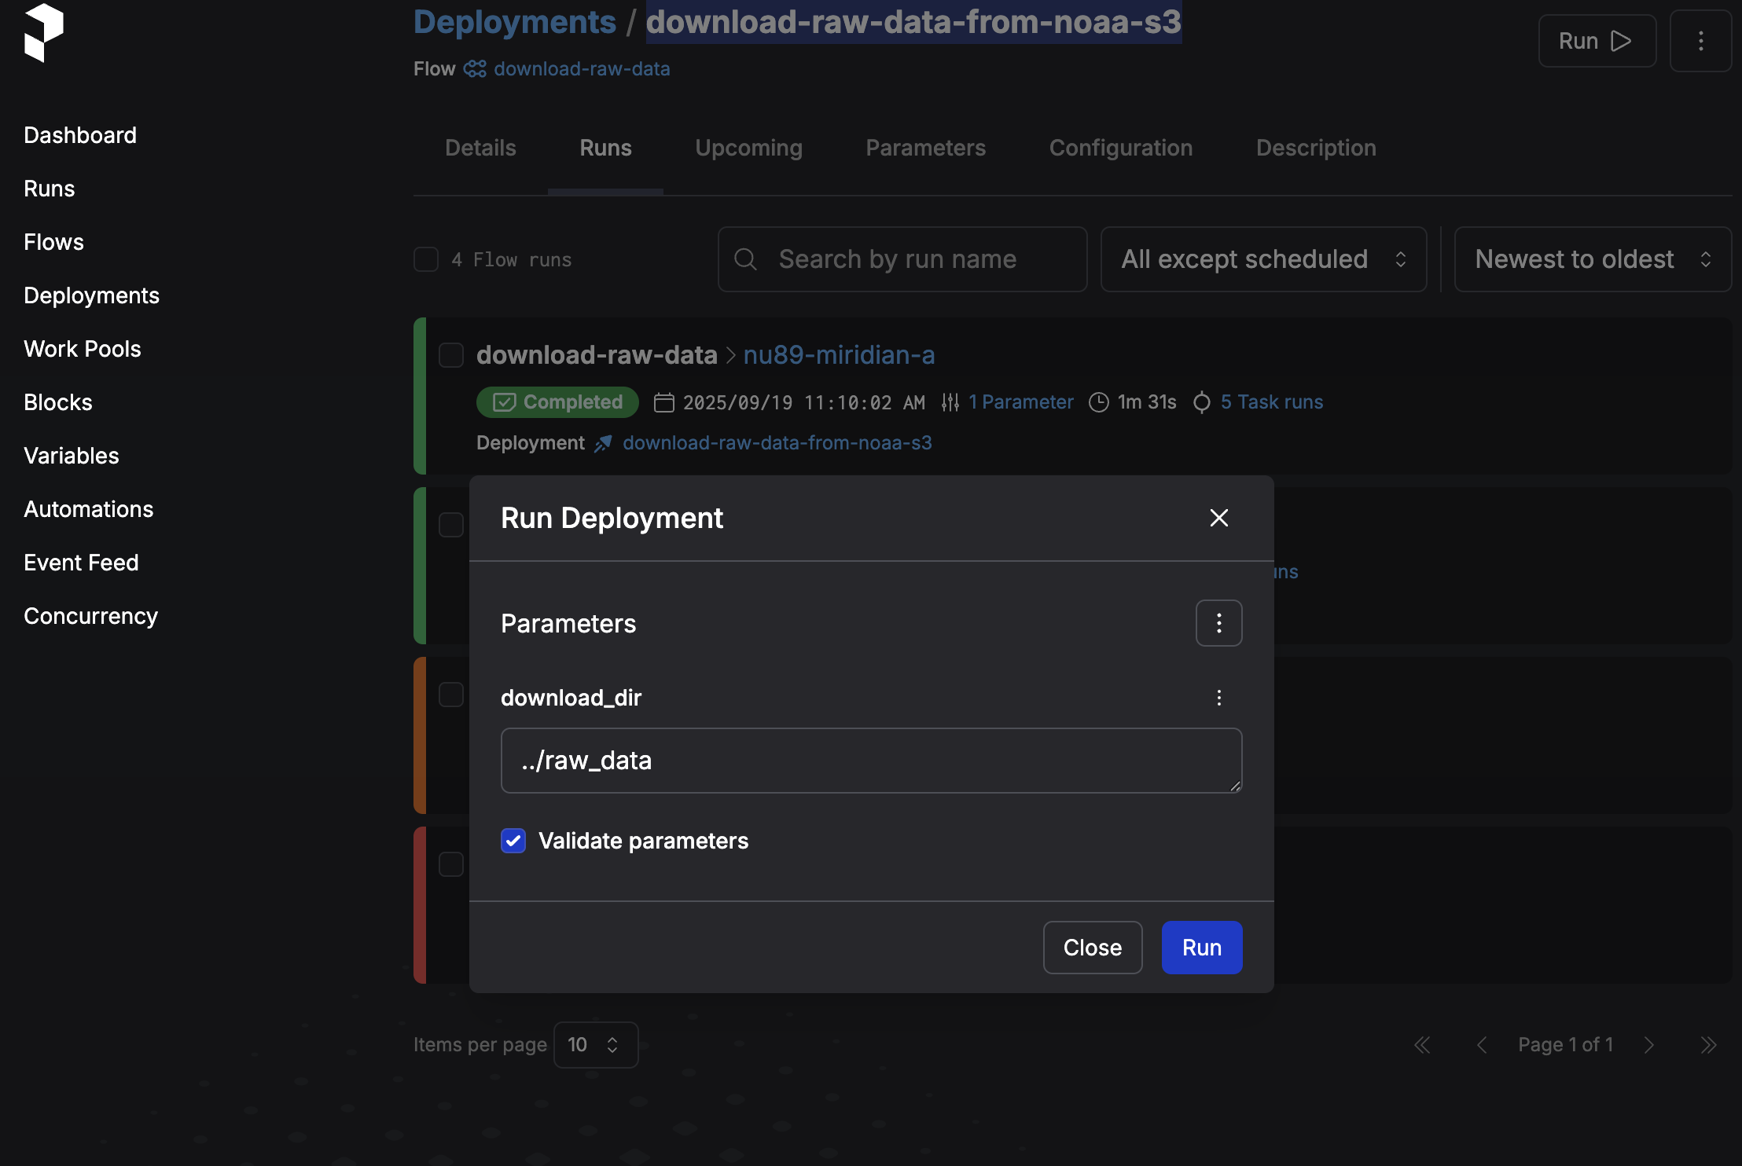
Task: Select the nu89-miridian-a run checkbox
Action: tap(451, 354)
